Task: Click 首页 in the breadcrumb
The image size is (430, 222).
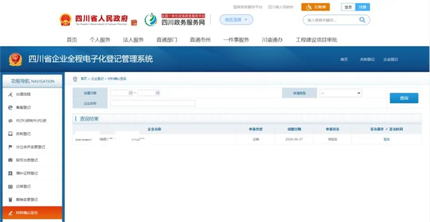Action: 84,79
